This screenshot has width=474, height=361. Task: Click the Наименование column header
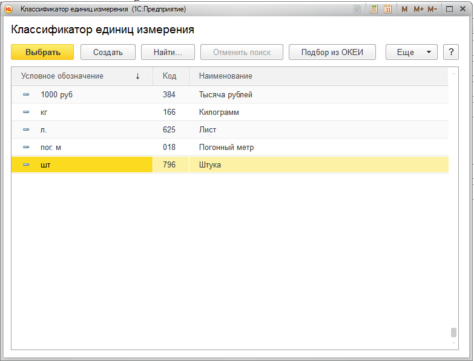226,76
